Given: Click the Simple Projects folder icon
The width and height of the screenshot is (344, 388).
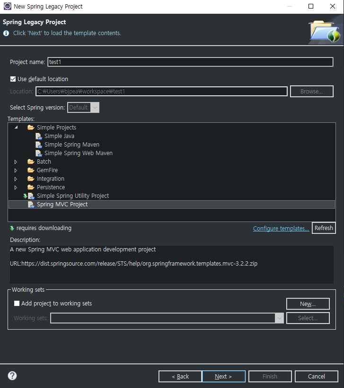Looking at the screenshot, I should (31, 128).
